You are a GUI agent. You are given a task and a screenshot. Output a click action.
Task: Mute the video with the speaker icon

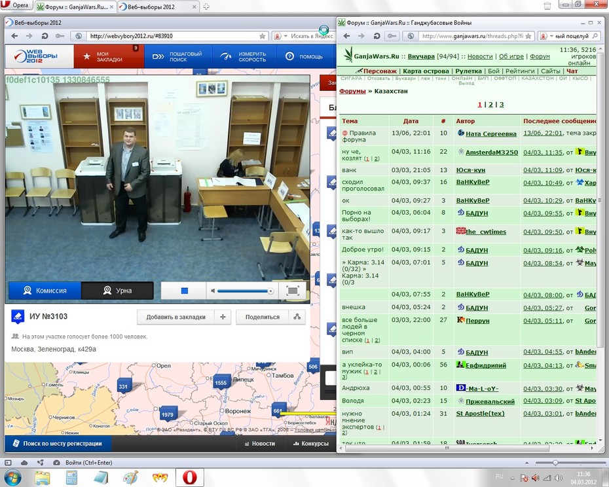click(x=212, y=291)
